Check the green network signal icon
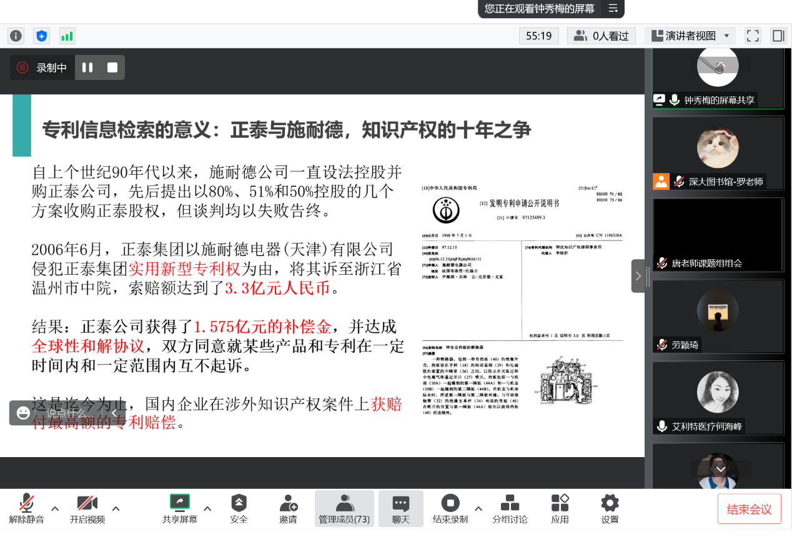 coord(67,36)
